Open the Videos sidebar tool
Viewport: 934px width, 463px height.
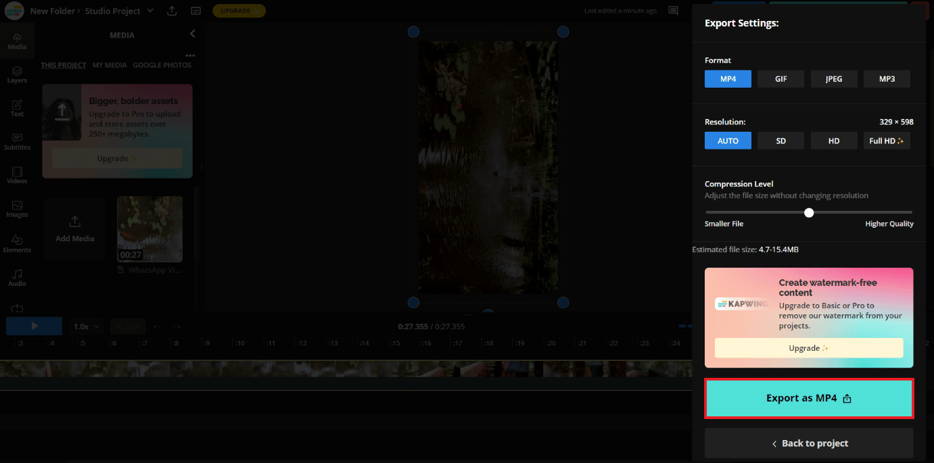point(17,175)
